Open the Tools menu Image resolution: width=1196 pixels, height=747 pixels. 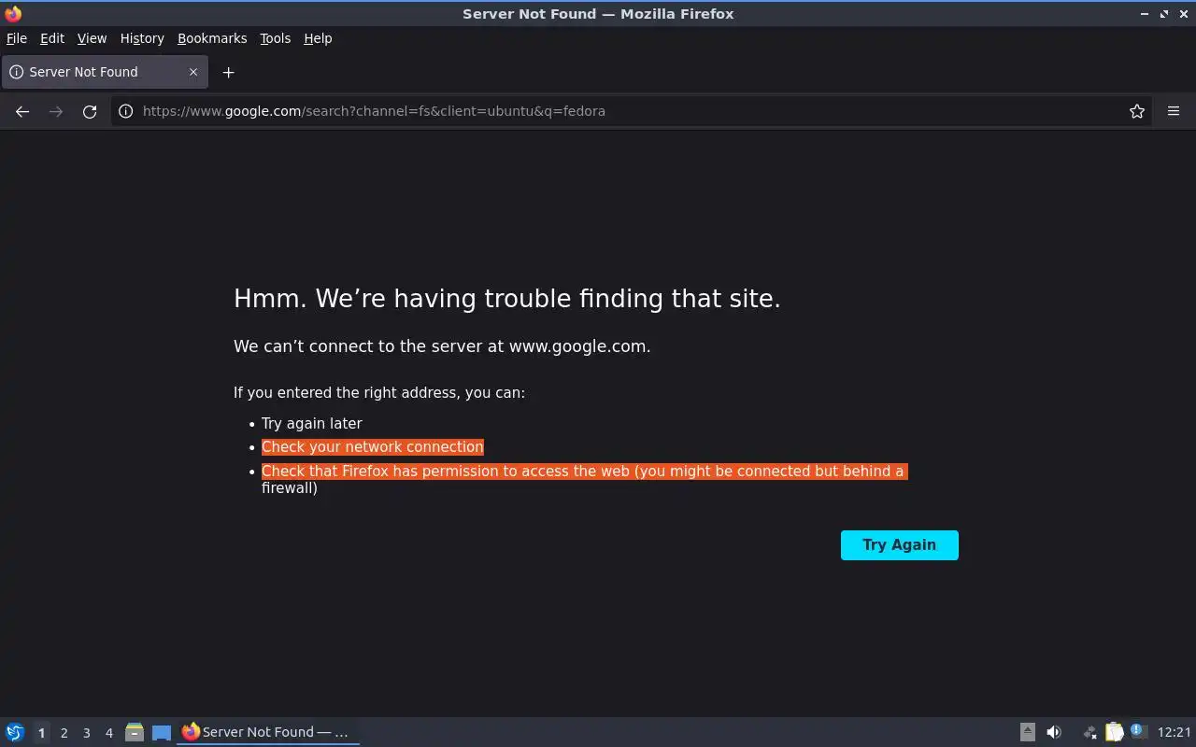coord(275,38)
